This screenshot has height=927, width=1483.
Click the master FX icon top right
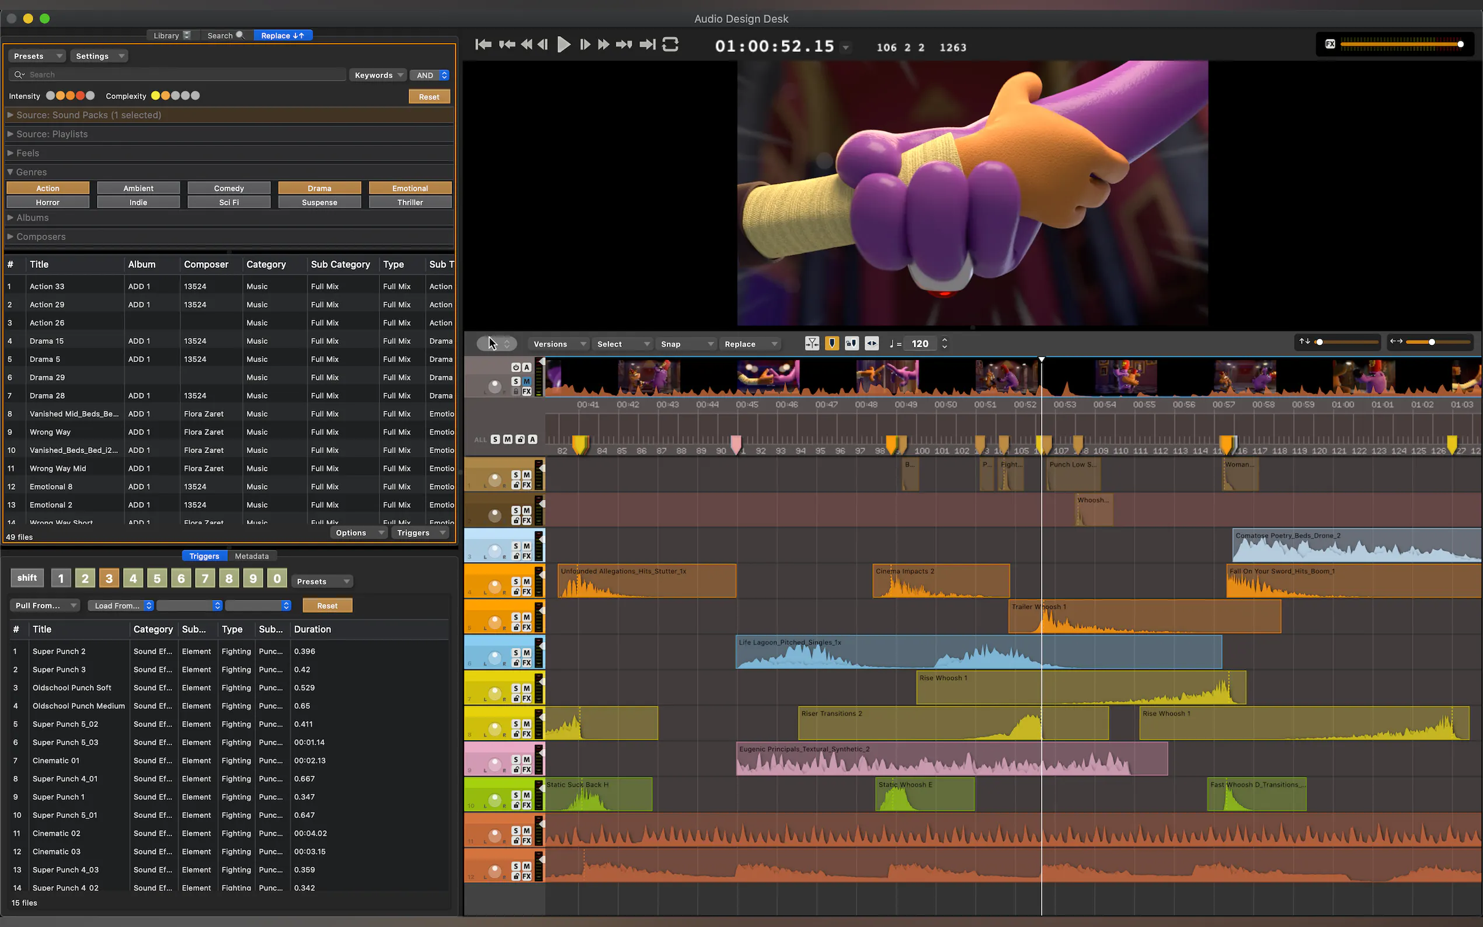(1329, 44)
